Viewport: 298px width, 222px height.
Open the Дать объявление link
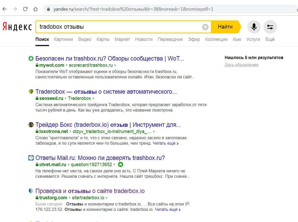coord(241,65)
